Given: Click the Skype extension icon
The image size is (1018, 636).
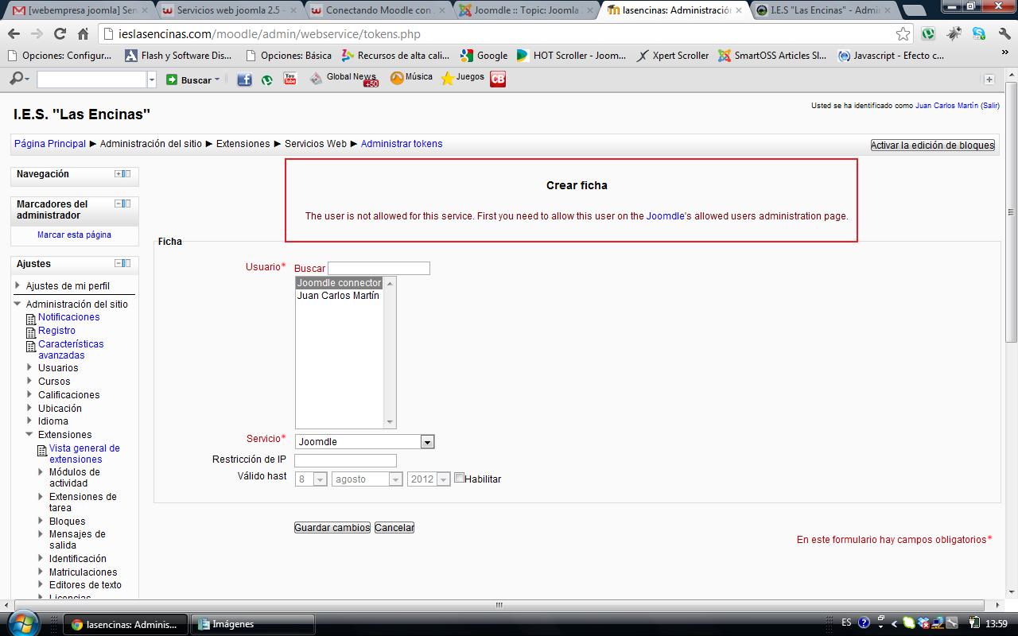Looking at the screenshot, I should (978, 34).
